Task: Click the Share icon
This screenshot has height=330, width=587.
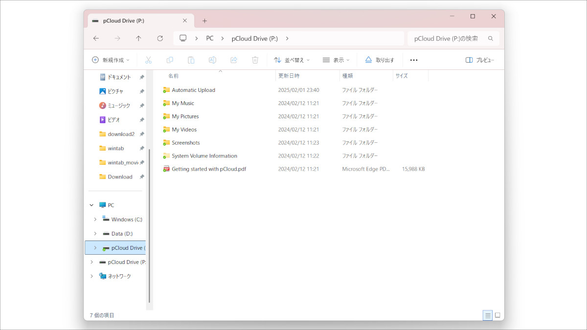Action: pos(233,60)
